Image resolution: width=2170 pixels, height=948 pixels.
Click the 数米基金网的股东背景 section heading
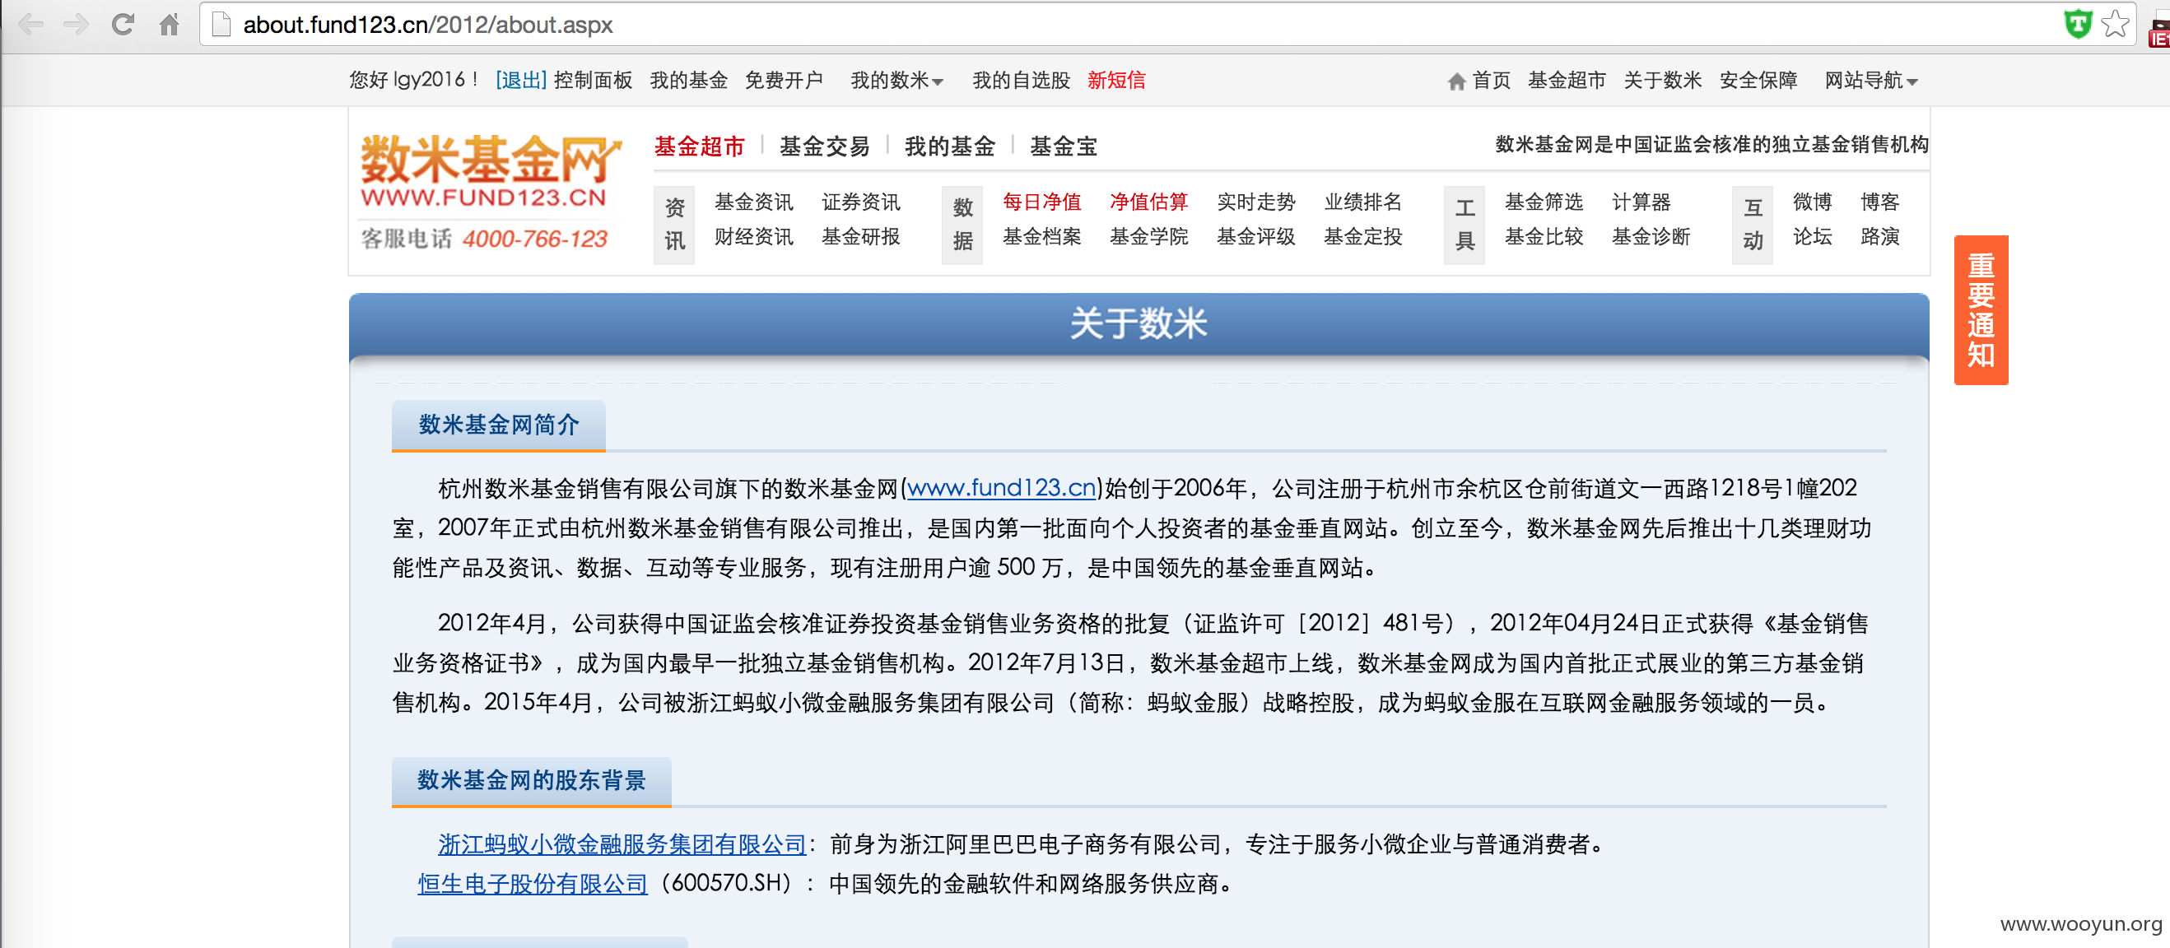(532, 780)
